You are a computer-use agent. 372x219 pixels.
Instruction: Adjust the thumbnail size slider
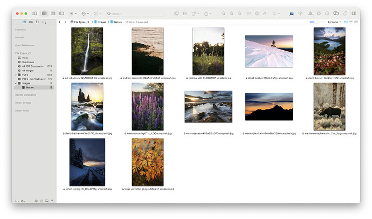pos(317,22)
